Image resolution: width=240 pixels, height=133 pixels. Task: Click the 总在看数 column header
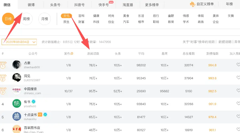point(189,53)
